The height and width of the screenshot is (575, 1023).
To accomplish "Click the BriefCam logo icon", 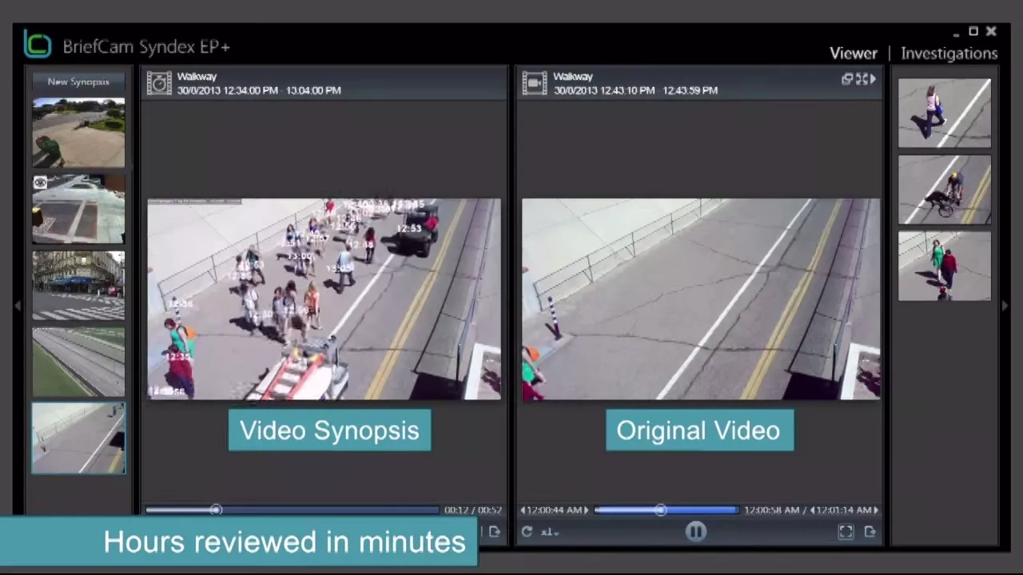I will (x=37, y=44).
